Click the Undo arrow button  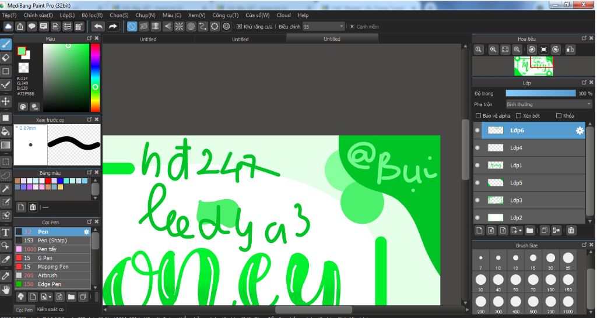pyautogui.click(x=98, y=26)
